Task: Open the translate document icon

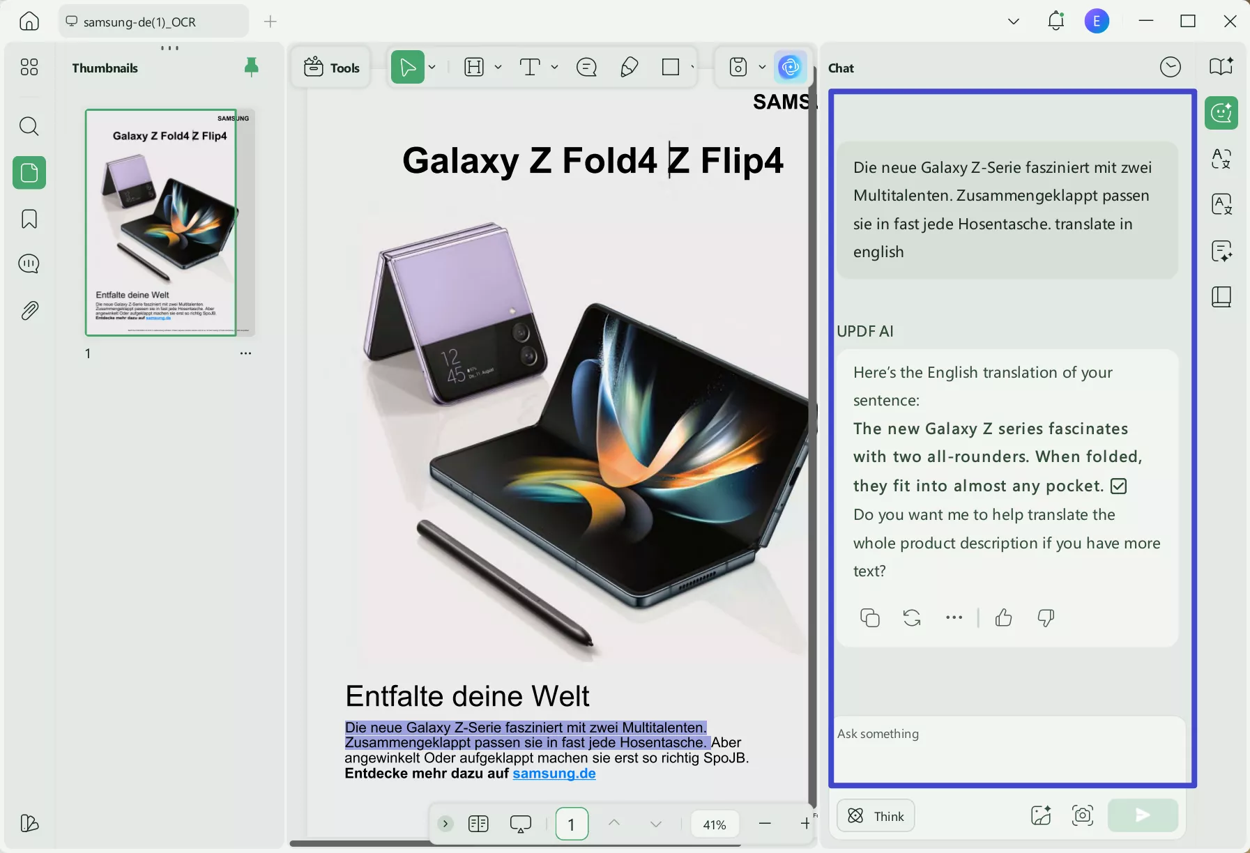Action: (1221, 204)
